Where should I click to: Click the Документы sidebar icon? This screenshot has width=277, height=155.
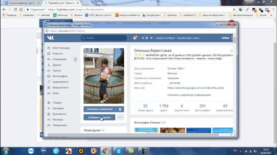tap(49, 114)
